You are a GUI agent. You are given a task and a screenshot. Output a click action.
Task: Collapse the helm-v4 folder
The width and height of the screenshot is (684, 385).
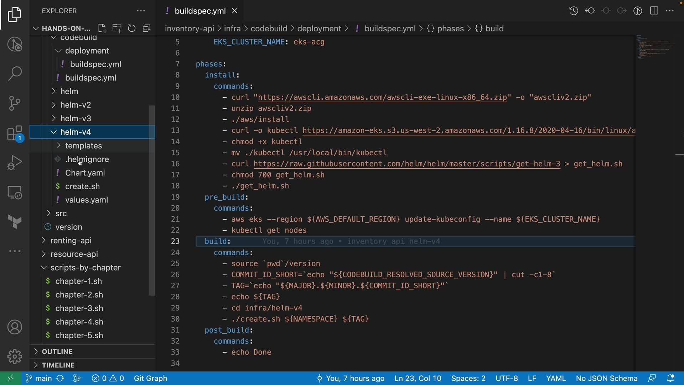(x=76, y=132)
